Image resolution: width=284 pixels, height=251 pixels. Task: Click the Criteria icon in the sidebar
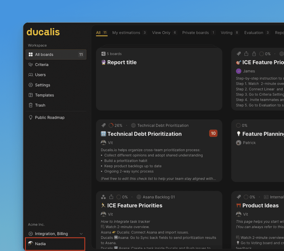tap(31, 65)
